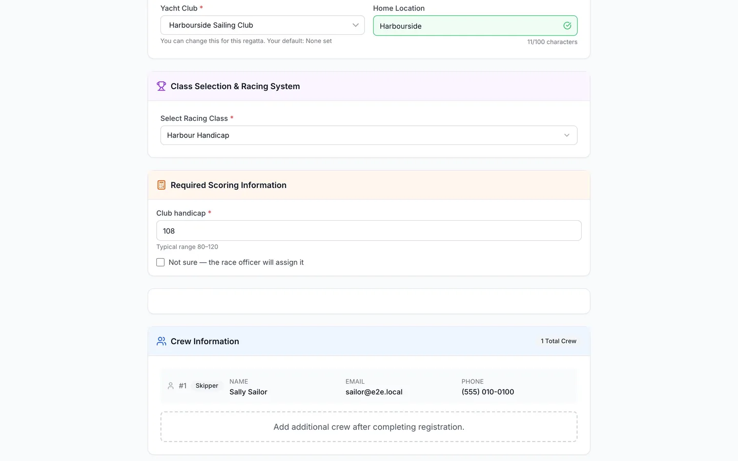Open the Harbourside Sailing Club dropdown

point(262,25)
